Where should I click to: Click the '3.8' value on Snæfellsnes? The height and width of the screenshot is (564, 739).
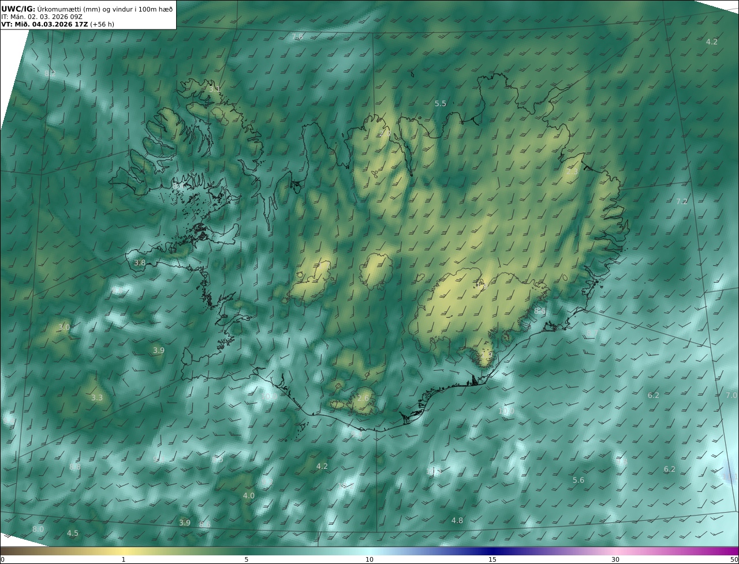tap(140, 263)
